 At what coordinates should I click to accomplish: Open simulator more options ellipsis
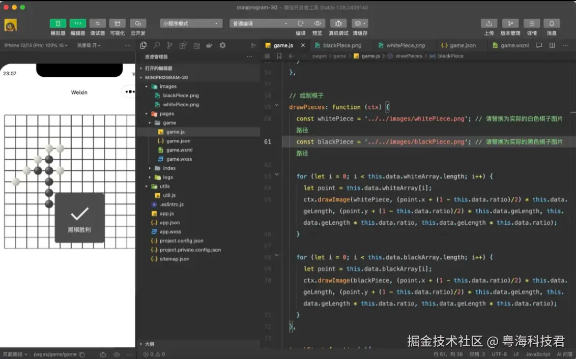tap(128, 45)
